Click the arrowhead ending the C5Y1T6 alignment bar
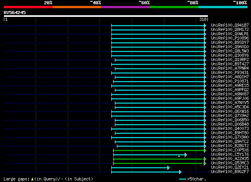 [x=186, y=155]
